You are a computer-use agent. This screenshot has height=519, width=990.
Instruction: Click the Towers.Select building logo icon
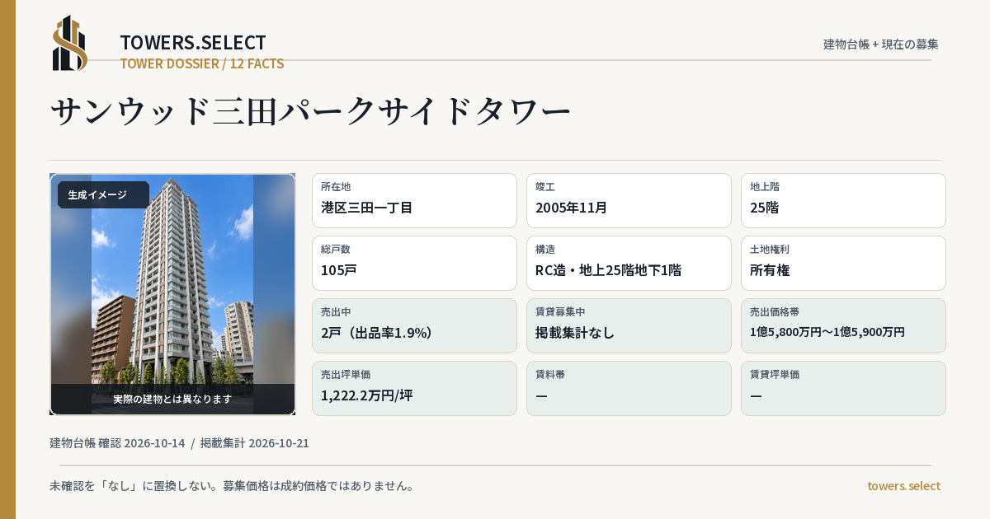pyautogui.click(x=70, y=43)
